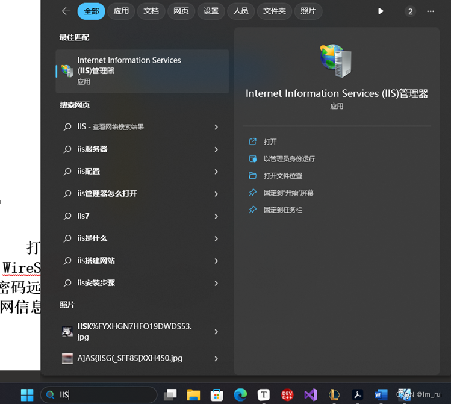The height and width of the screenshot is (404, 451).
Task: Select the iis是什么 web suggestion
Action: [x=142, y=238]
